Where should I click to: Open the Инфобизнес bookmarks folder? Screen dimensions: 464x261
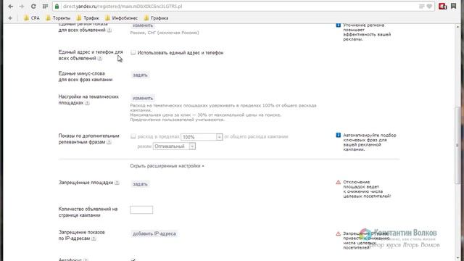point(121,18)
